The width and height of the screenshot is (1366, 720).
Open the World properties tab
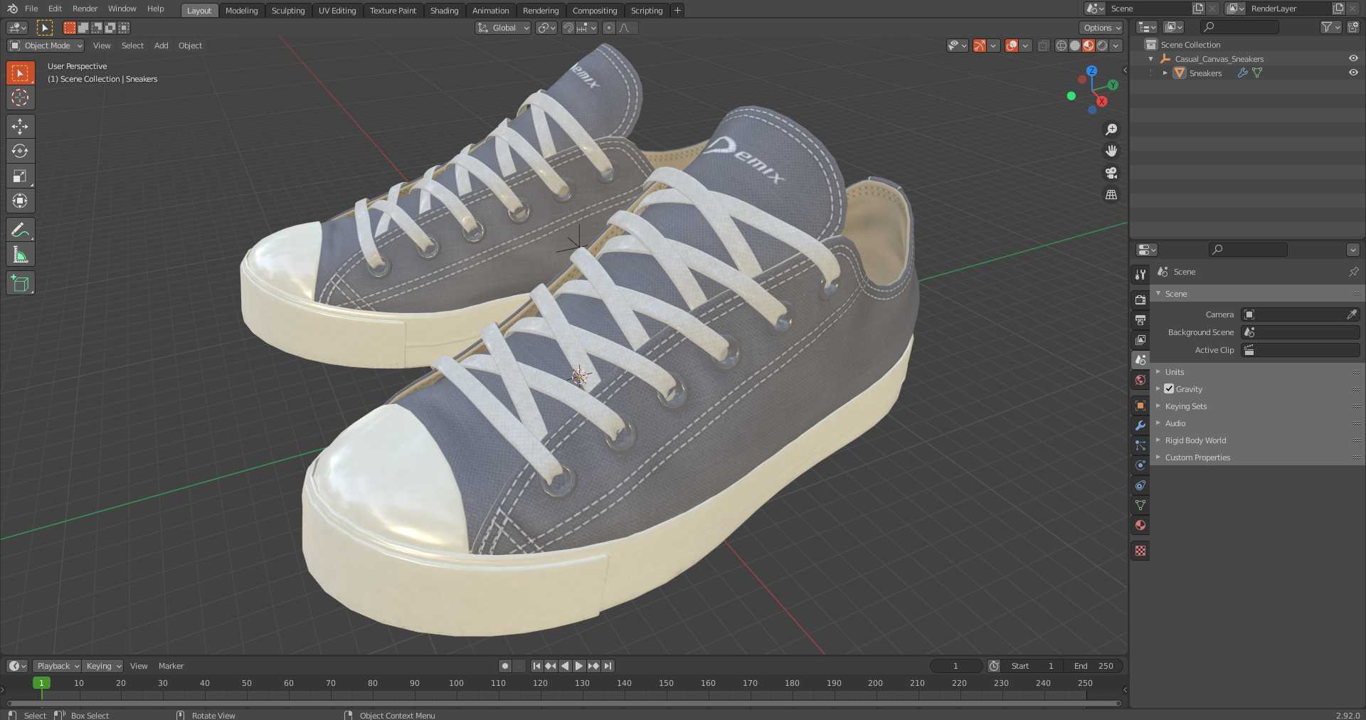click(1140, 380)
